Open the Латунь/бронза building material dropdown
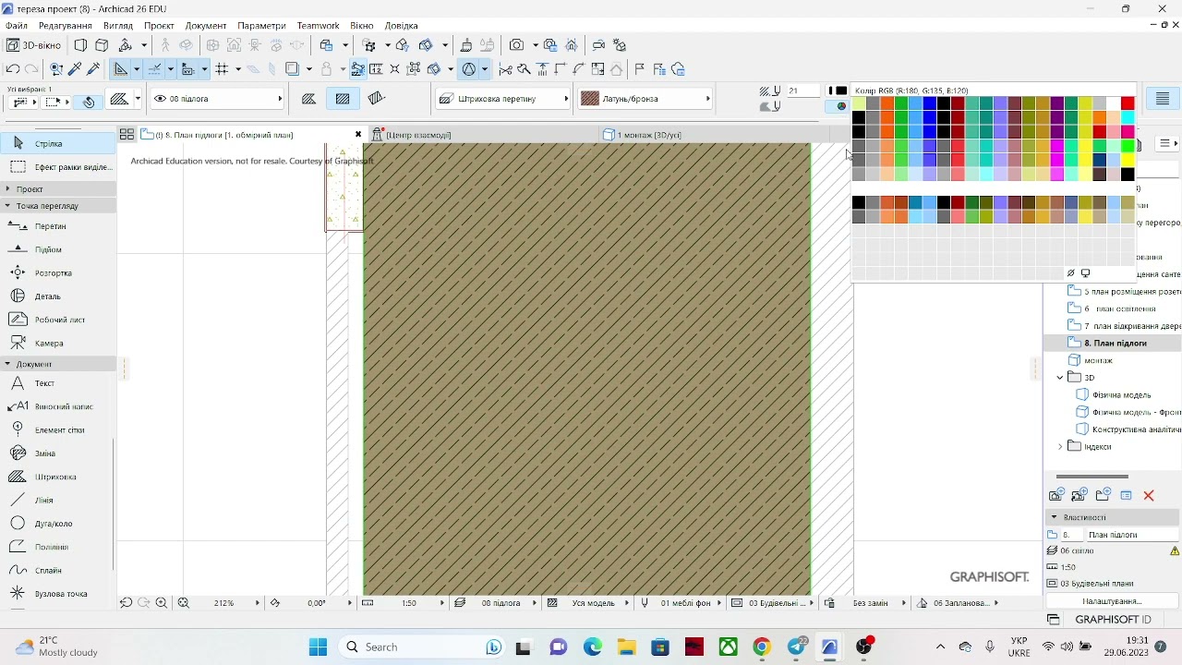 (645, 99)
